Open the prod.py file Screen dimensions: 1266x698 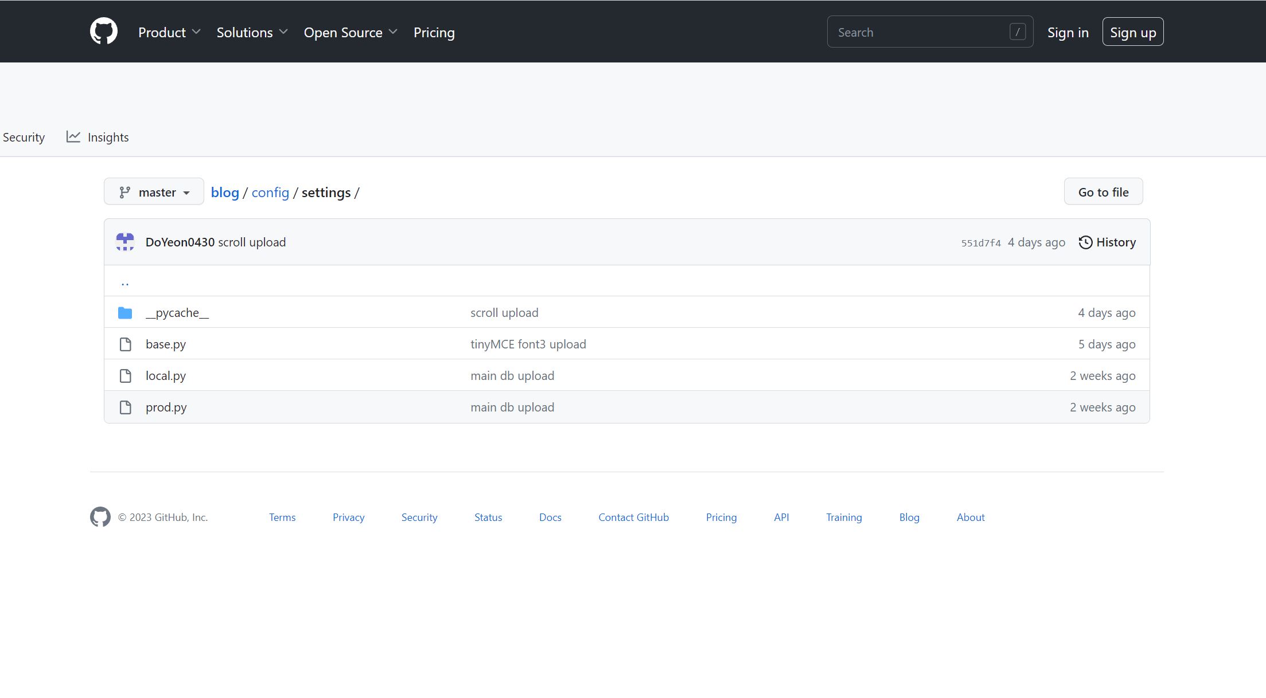pyautogui.click(x=166, y=407)
